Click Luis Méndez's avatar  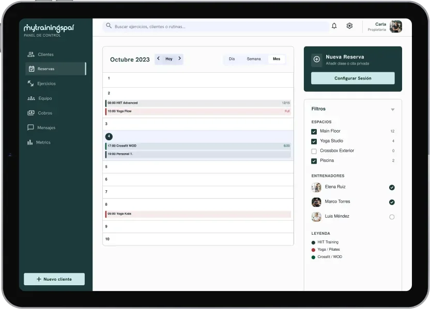click(x=316, y=217)
